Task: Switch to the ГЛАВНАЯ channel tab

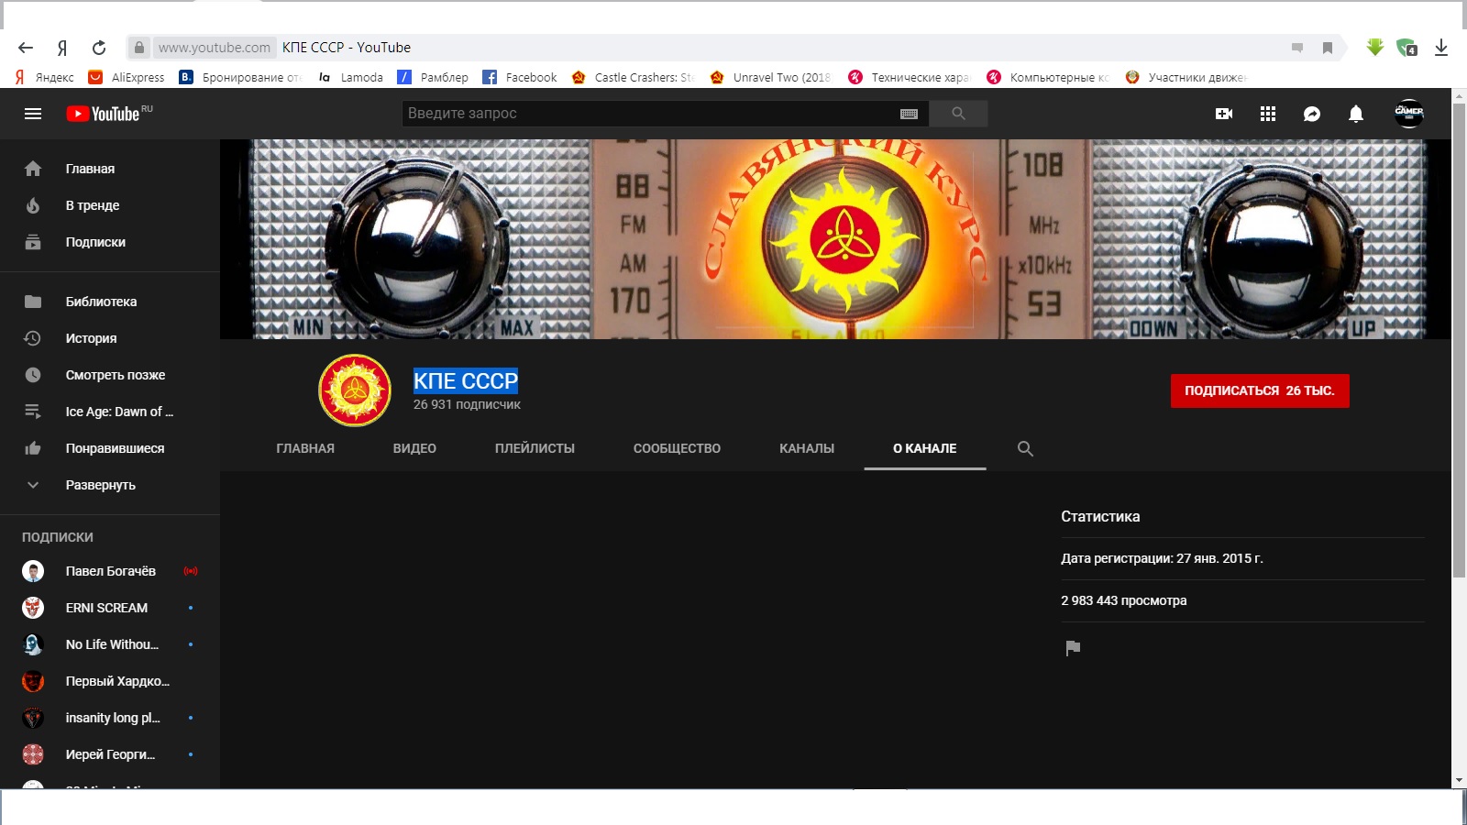Action: click(305, 448)
